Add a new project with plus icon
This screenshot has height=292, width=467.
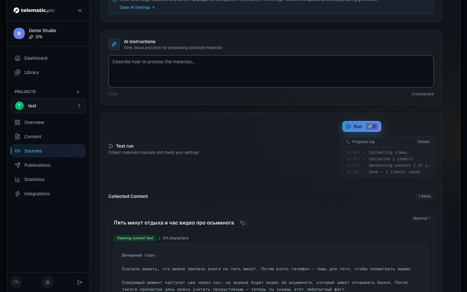pyautogui.click(x=78, y=92)
